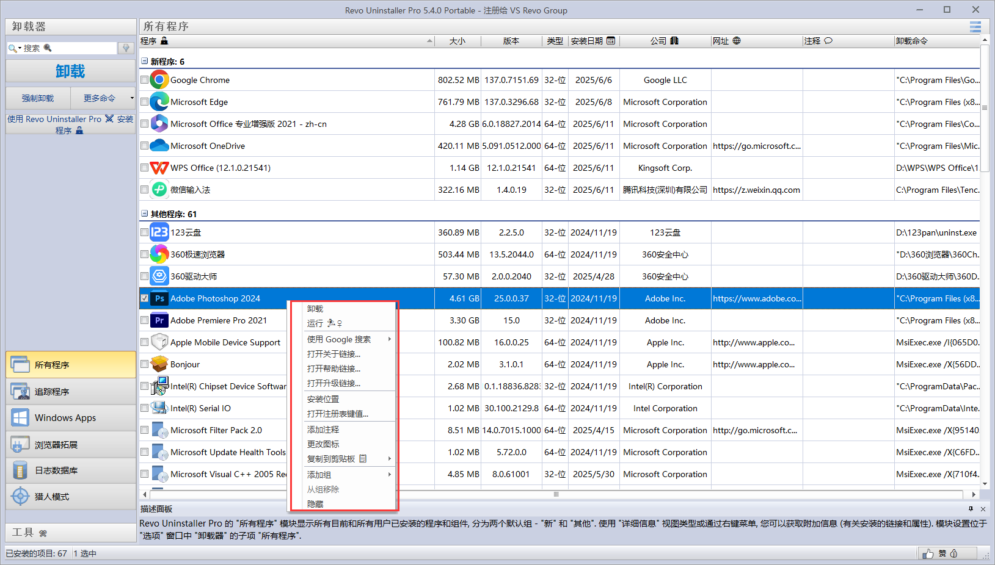Click into the 搜索 input field
Image resolution: width=995 pixels, height=565 pixels.
coord(68,48)
